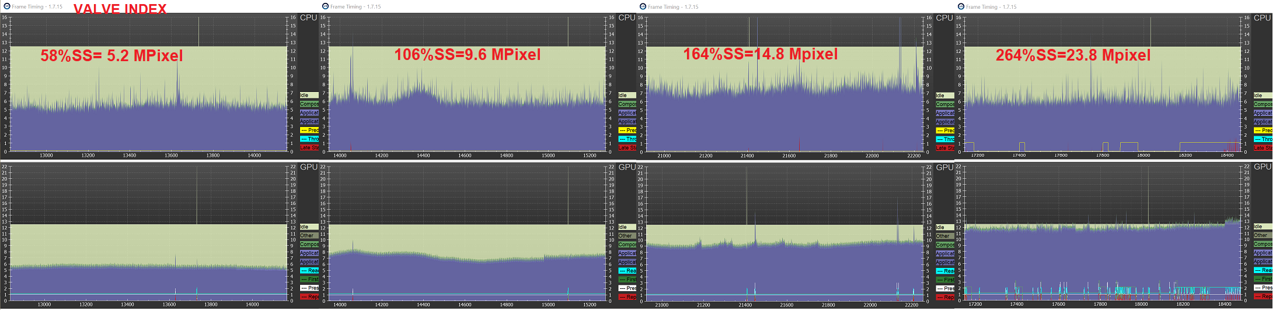Click the CPU label in the 164%SS window
This screenshot has height=311, width=1276.
pos(944,17)
